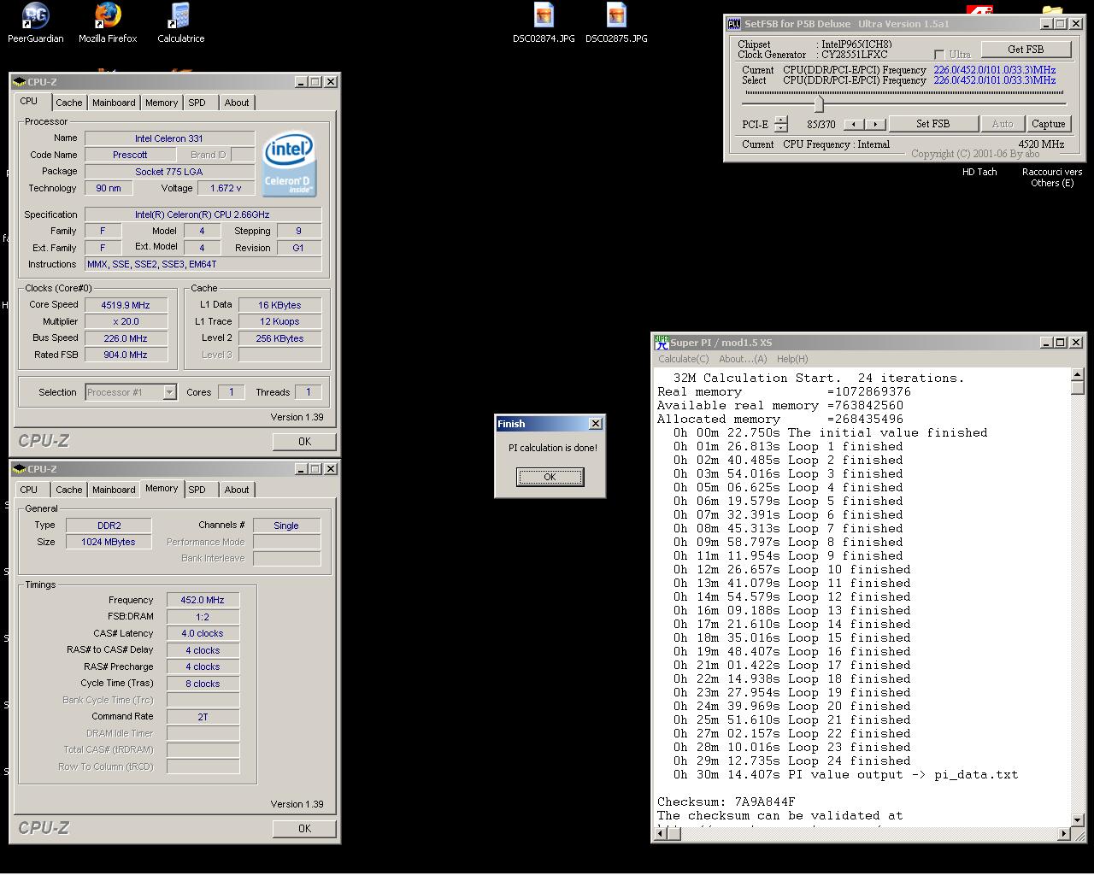Click the CPU-Z CPU window title icon

(20, 82)
